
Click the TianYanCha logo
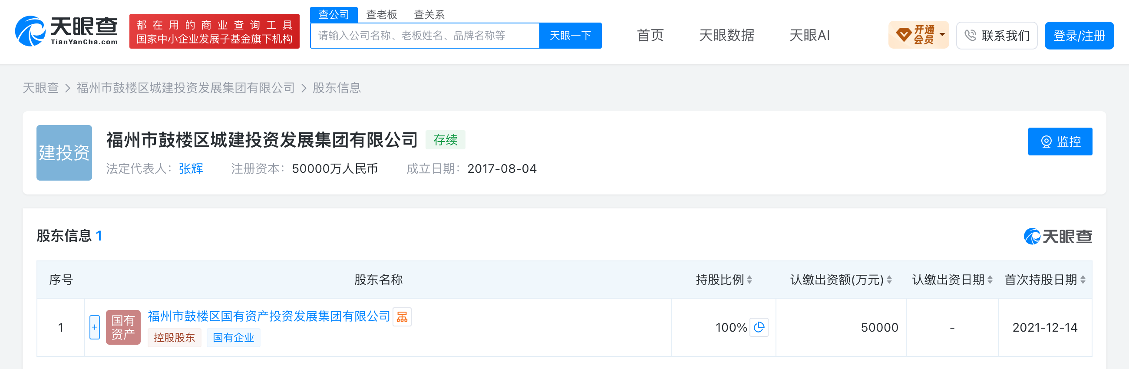click(66, 31)
